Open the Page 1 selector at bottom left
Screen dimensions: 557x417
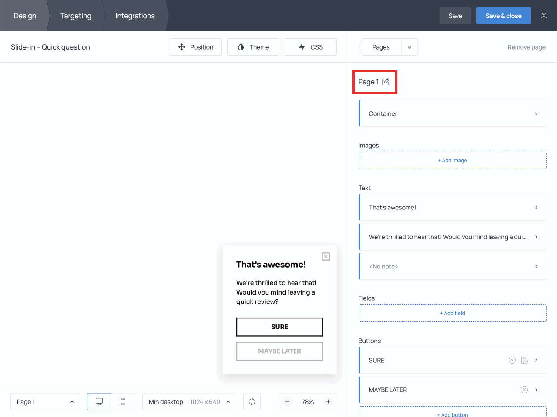(x=45, y=401)
